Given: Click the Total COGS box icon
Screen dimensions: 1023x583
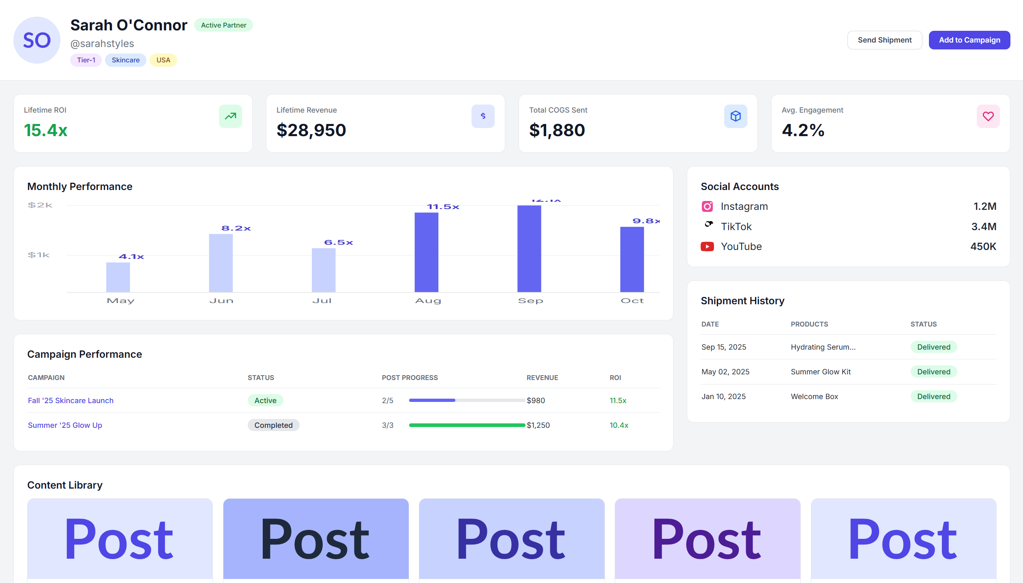Looking at the screenshot, I should click(x=735, y=116).
